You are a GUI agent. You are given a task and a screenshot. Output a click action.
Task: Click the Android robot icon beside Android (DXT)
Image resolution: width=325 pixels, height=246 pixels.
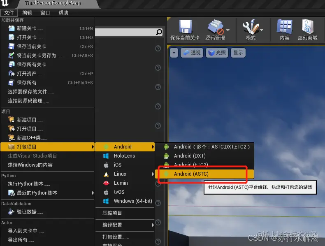(166, 156)
